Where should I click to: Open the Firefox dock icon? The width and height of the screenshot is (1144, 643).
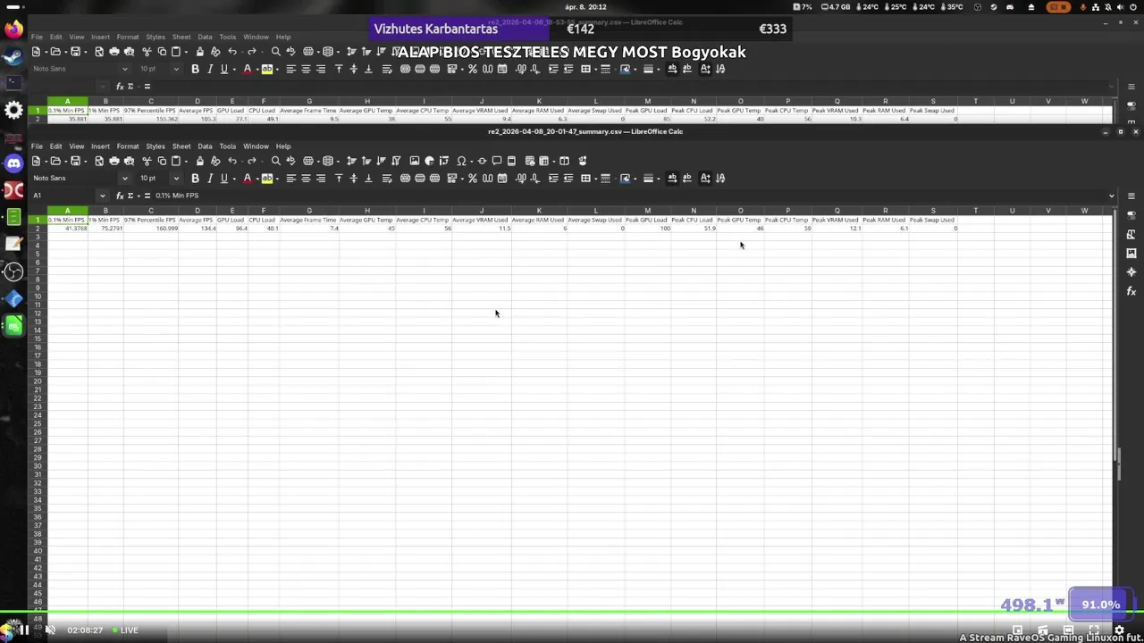tap(13, 29)
